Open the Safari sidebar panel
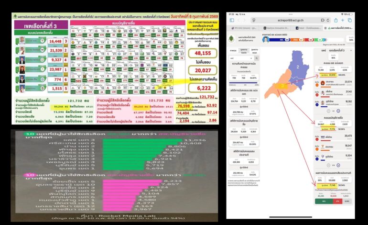This screenshot has width=368, height=225. pyautogui.click(x=232, y=20)
